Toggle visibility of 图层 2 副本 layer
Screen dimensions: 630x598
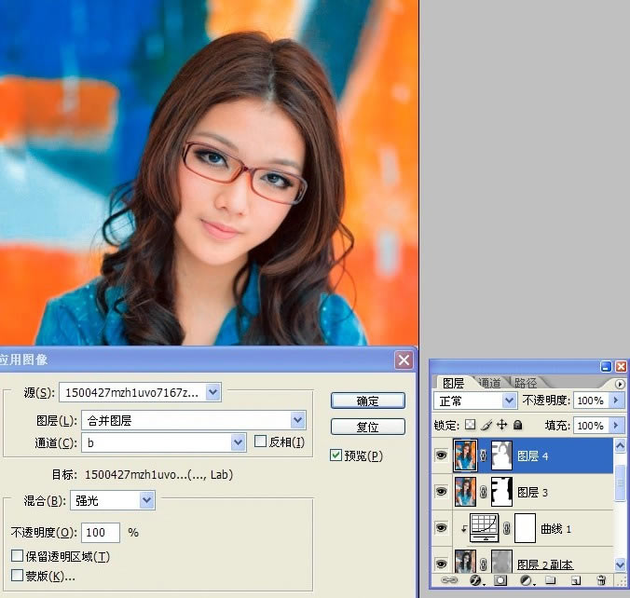point(441,564)
